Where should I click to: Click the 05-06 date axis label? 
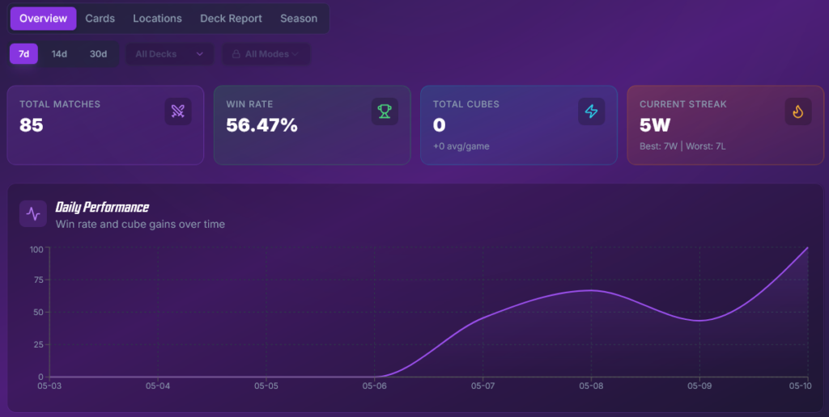374,385
